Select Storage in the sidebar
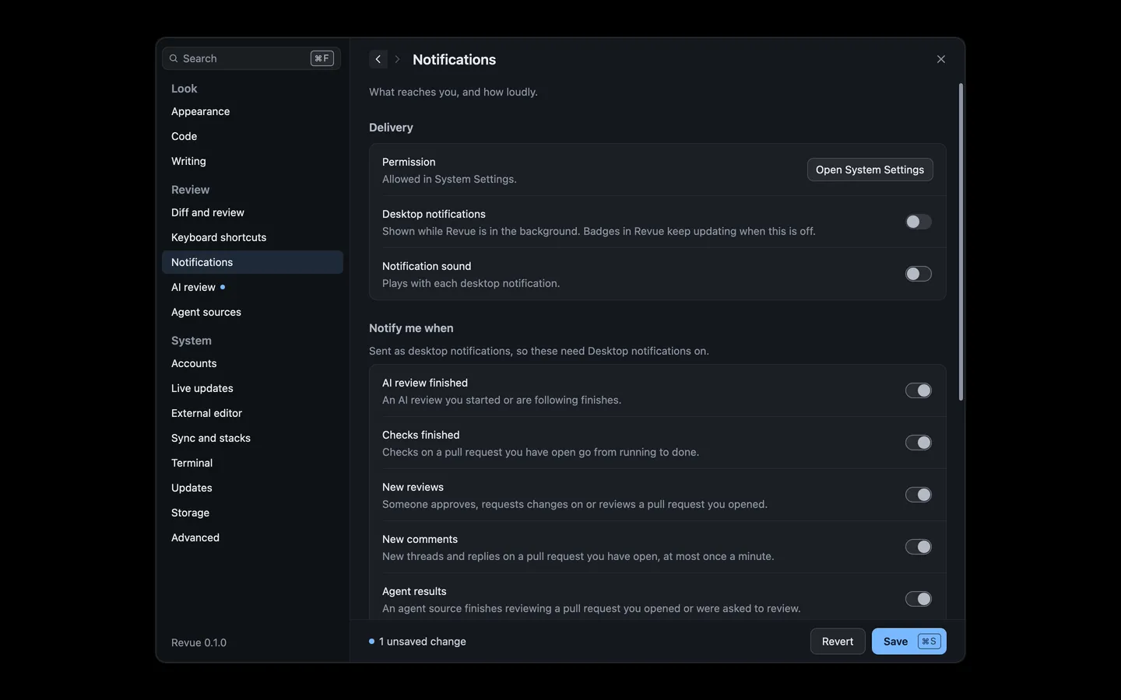Image resolution: width=1121 pixels, height=700 pixels. coord(252,513)
